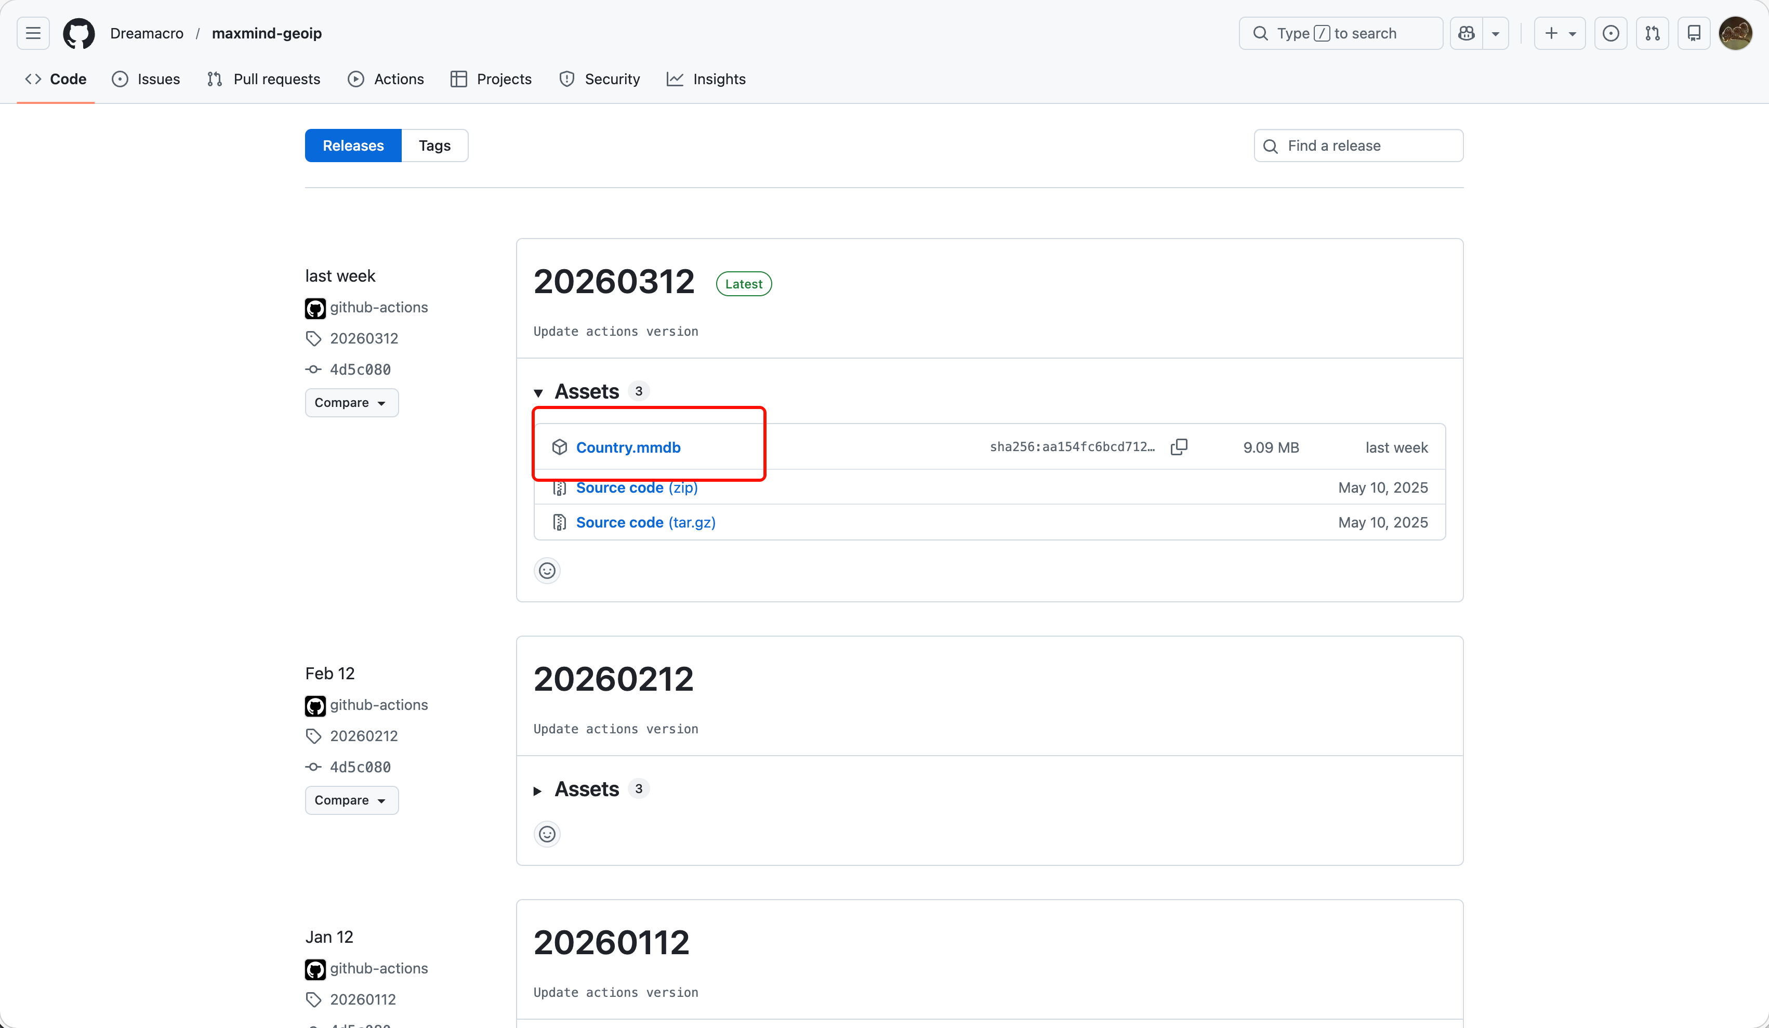This screenshot has height=1028, width=1769.
Task: Click the May 10, 2025 date for Source code (tar.gz)
Action: [x=1383, y=522]
